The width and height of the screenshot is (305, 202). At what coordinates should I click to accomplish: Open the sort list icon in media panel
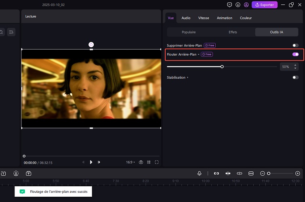11,32
